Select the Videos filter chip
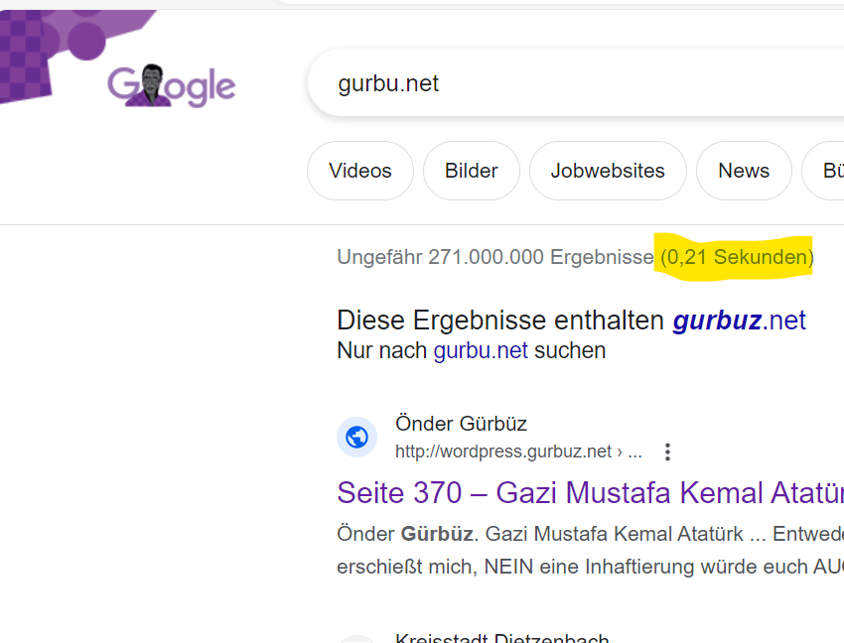Image resolution: width=844 pixels, height=643 pixels. (x=360, y=171)
